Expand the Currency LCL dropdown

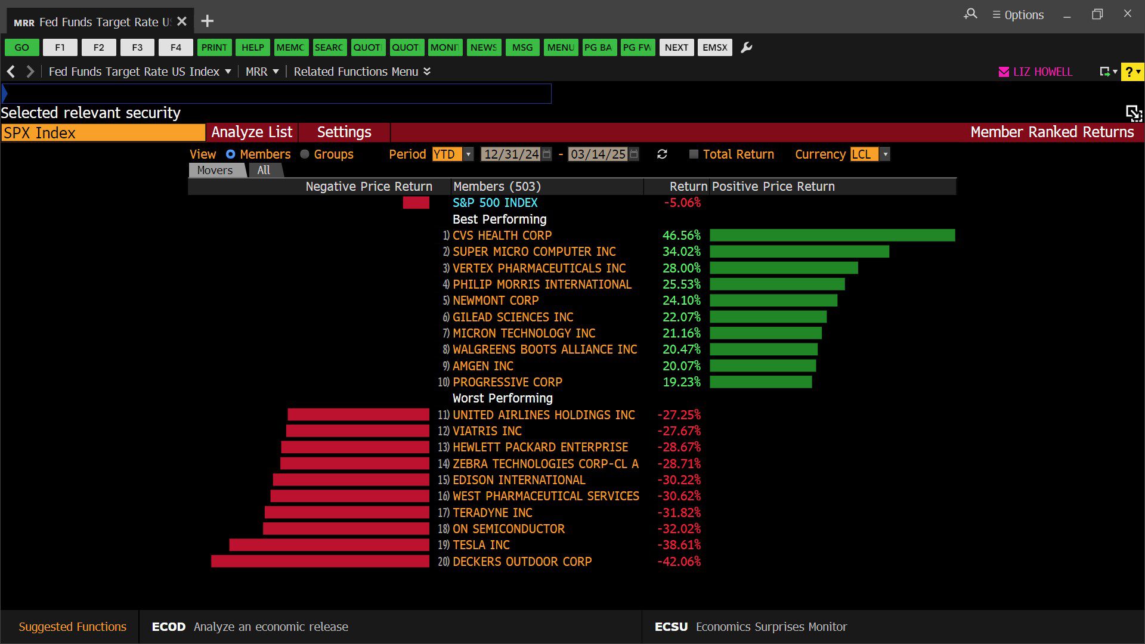[x=886, y=154]
